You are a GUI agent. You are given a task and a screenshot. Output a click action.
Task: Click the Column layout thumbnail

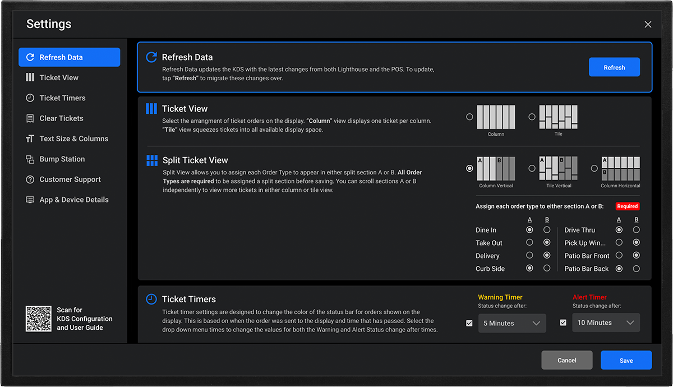(496, 117)
